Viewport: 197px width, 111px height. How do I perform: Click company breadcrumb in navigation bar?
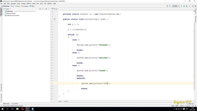25,6
